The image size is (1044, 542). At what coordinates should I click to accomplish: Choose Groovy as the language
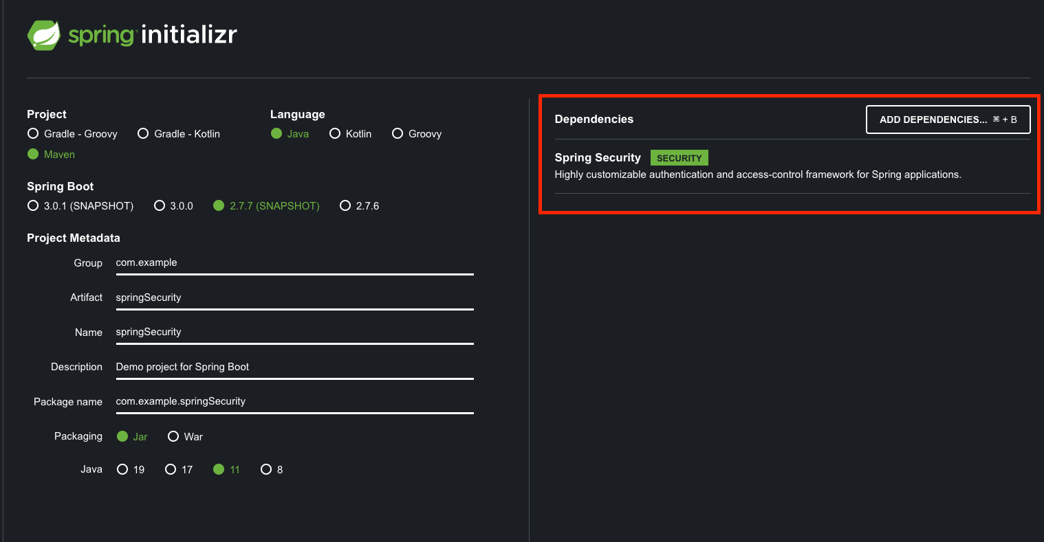point(417,134)
